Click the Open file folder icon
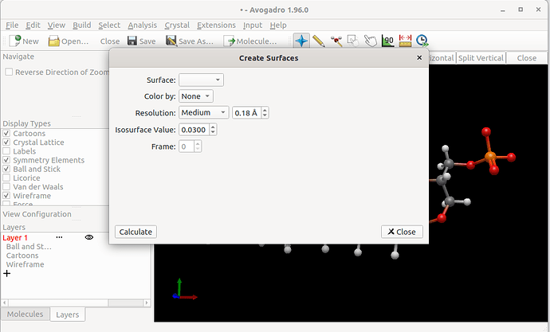 click(x=53, y=41)
